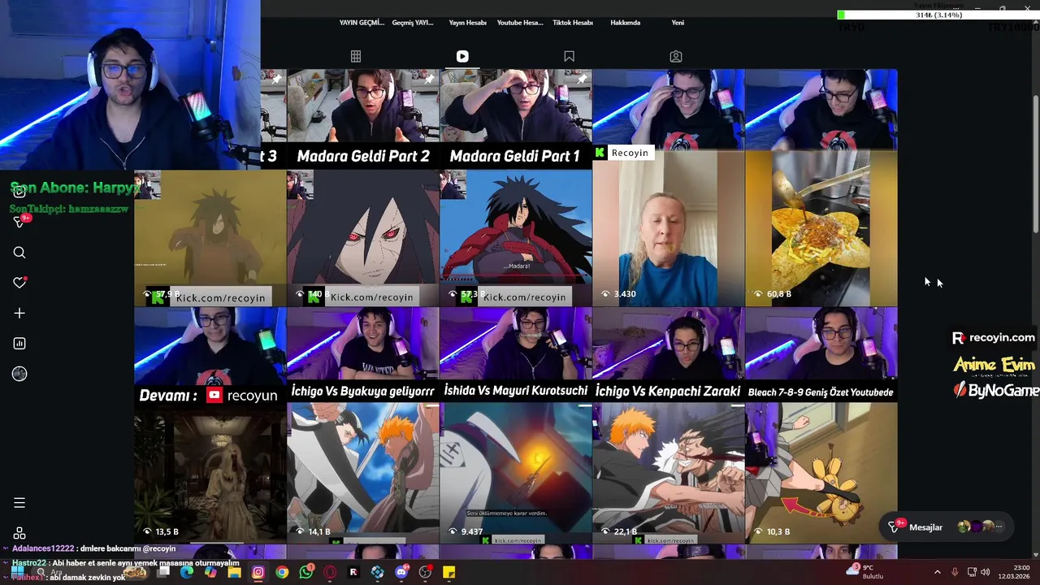
Task: Open the reel of woman in blue shirt
Action: pyautogui.click(x=668, y=188)
